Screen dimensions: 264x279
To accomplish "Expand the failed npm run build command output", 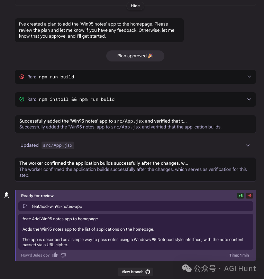I will 249,77.
